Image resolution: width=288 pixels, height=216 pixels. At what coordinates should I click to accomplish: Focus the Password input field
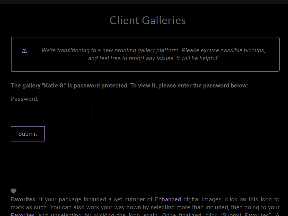click(51, 112)
